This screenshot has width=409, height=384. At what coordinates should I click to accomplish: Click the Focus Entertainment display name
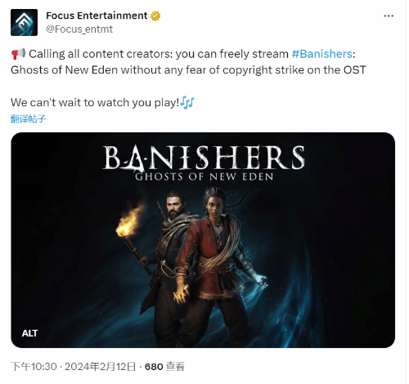click(x=97, y=16)
